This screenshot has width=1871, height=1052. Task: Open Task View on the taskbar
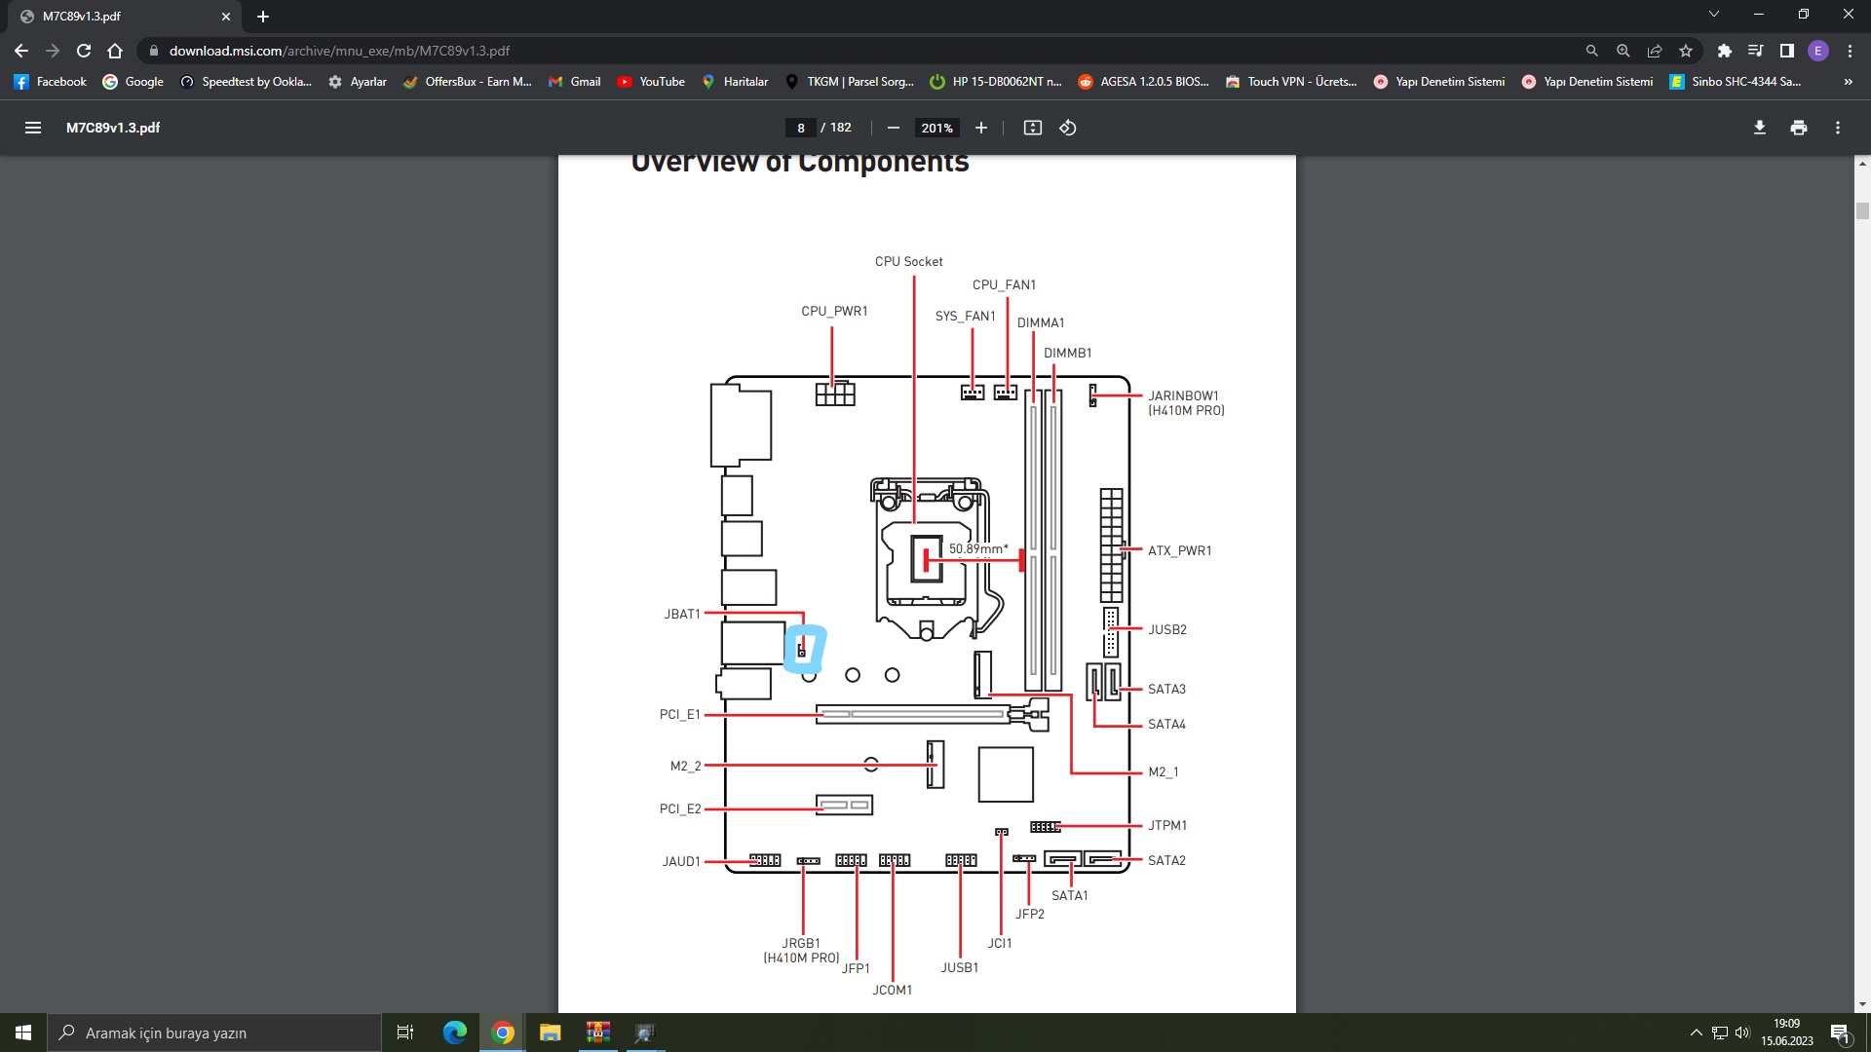click(x=405, y=1033)
